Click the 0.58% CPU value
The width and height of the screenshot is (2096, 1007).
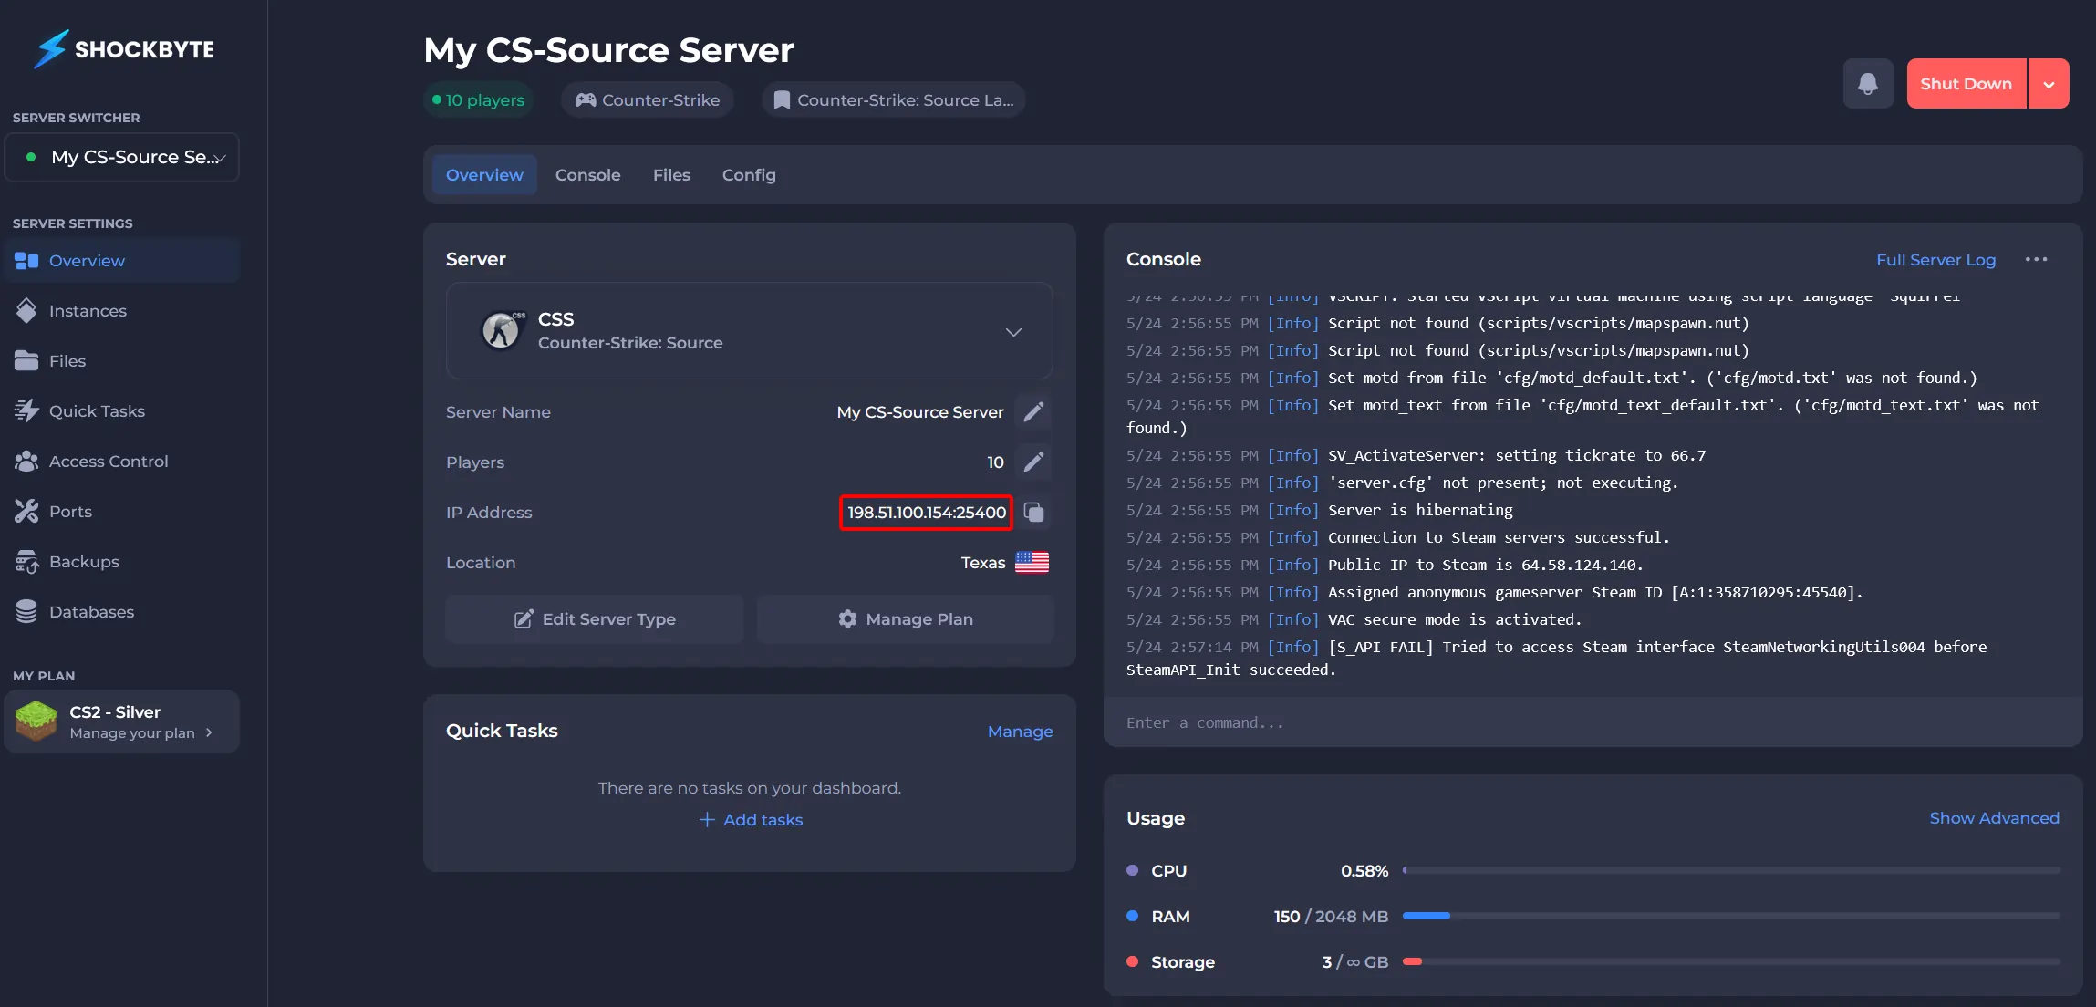pos(1364,871)
